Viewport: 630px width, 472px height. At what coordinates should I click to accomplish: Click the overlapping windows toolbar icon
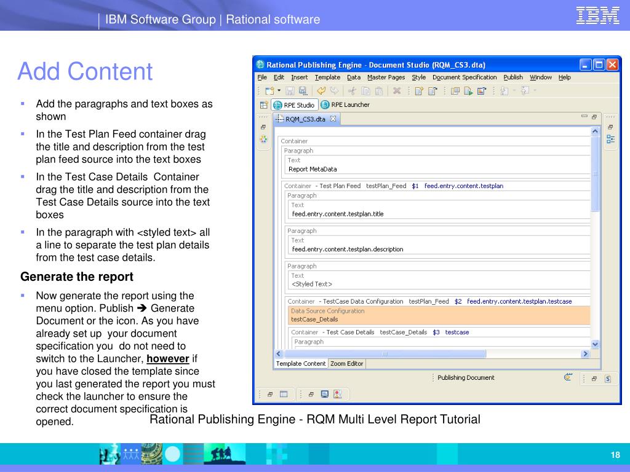point(455,91)
